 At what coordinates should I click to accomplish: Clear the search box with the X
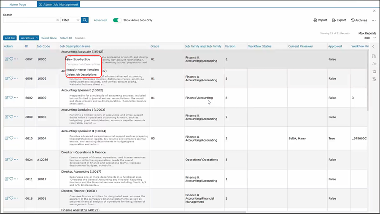57,20
